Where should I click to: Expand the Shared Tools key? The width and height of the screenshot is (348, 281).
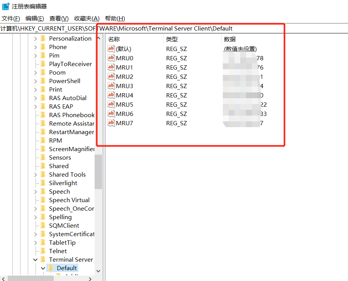pyautogui.click(x=36, y=175)
